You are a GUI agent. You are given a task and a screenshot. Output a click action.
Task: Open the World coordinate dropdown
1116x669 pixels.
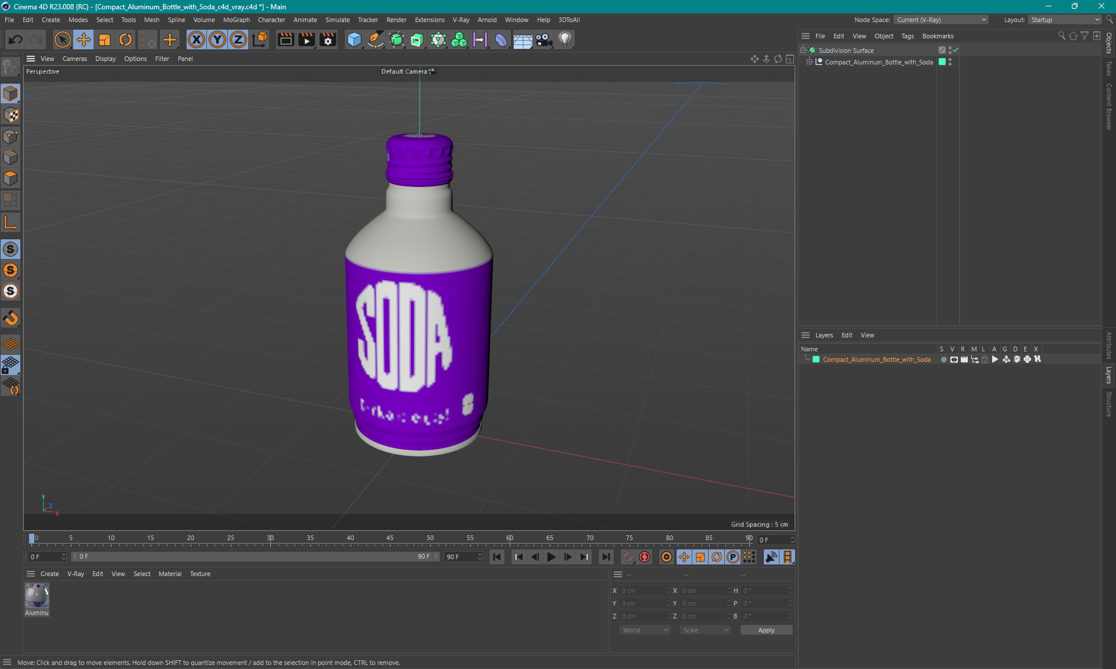click(645, 630)
